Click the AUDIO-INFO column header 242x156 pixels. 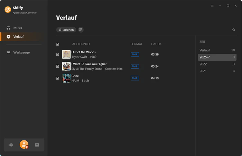tap(81, 44)
